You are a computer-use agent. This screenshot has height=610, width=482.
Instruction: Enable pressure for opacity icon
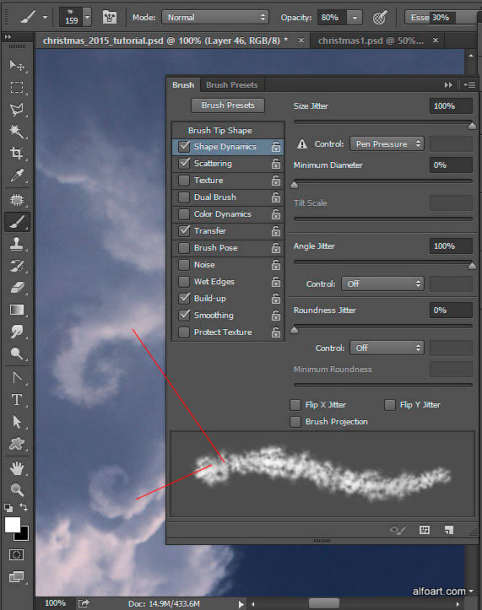click(380, 18)
